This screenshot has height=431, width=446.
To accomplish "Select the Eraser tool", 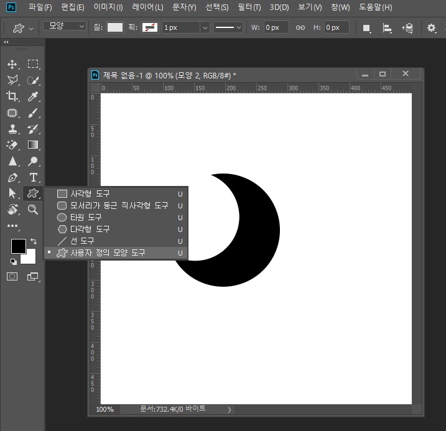I will [x=12, y=145].
